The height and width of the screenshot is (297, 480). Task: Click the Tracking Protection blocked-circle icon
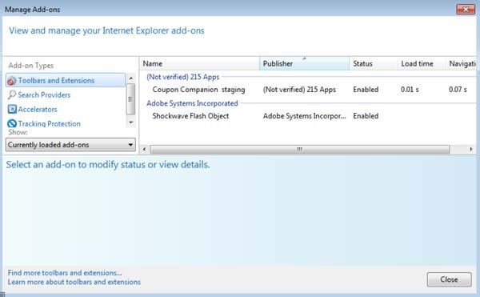click(12, 123)
